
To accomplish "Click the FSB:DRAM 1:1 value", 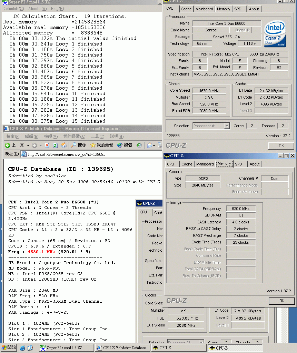I will [x=241, y=215].
